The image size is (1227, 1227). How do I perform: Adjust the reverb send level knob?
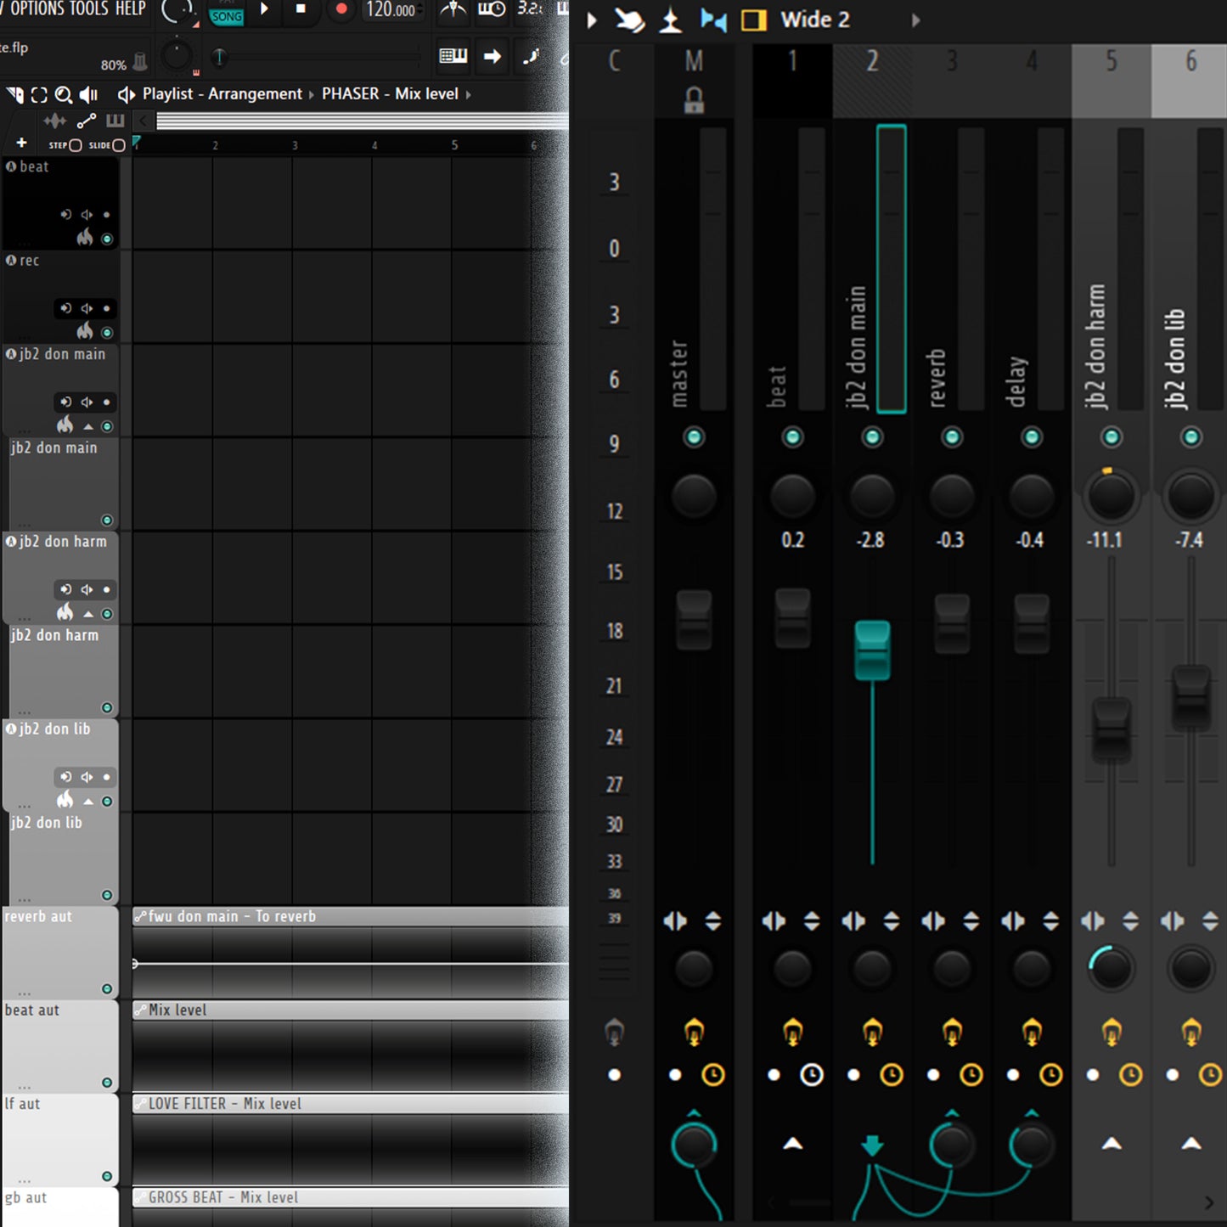coord(952,1145)
